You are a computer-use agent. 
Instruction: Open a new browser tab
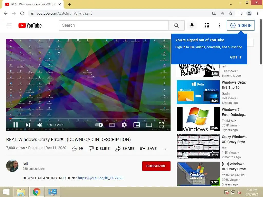pyautogui.click(x=69, y=4)
